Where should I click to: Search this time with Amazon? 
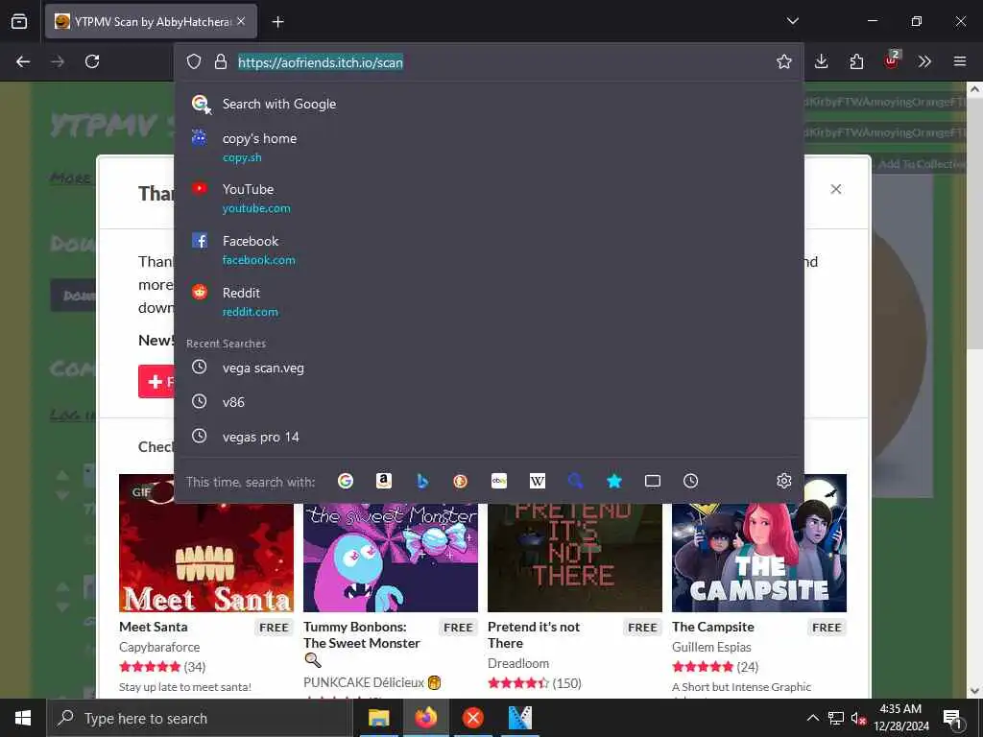tap(384, 481)
